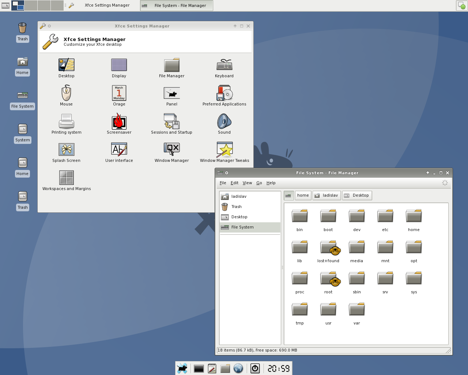
Task: Switch to Xfce Settings Manager taskbar button
Action: (103, 5)
